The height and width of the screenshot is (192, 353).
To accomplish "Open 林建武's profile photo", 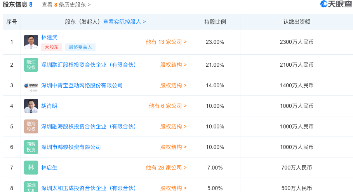I will point(31,42).
